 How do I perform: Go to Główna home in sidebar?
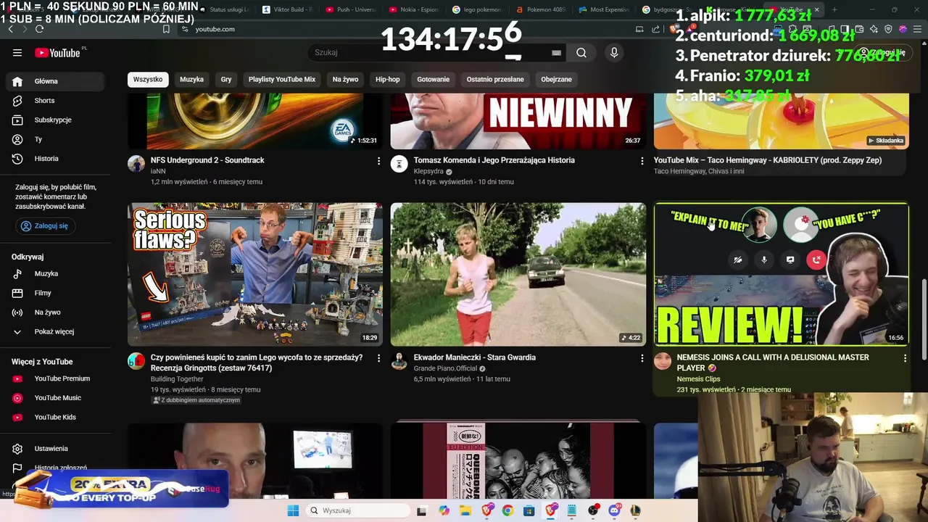(57, 81)
